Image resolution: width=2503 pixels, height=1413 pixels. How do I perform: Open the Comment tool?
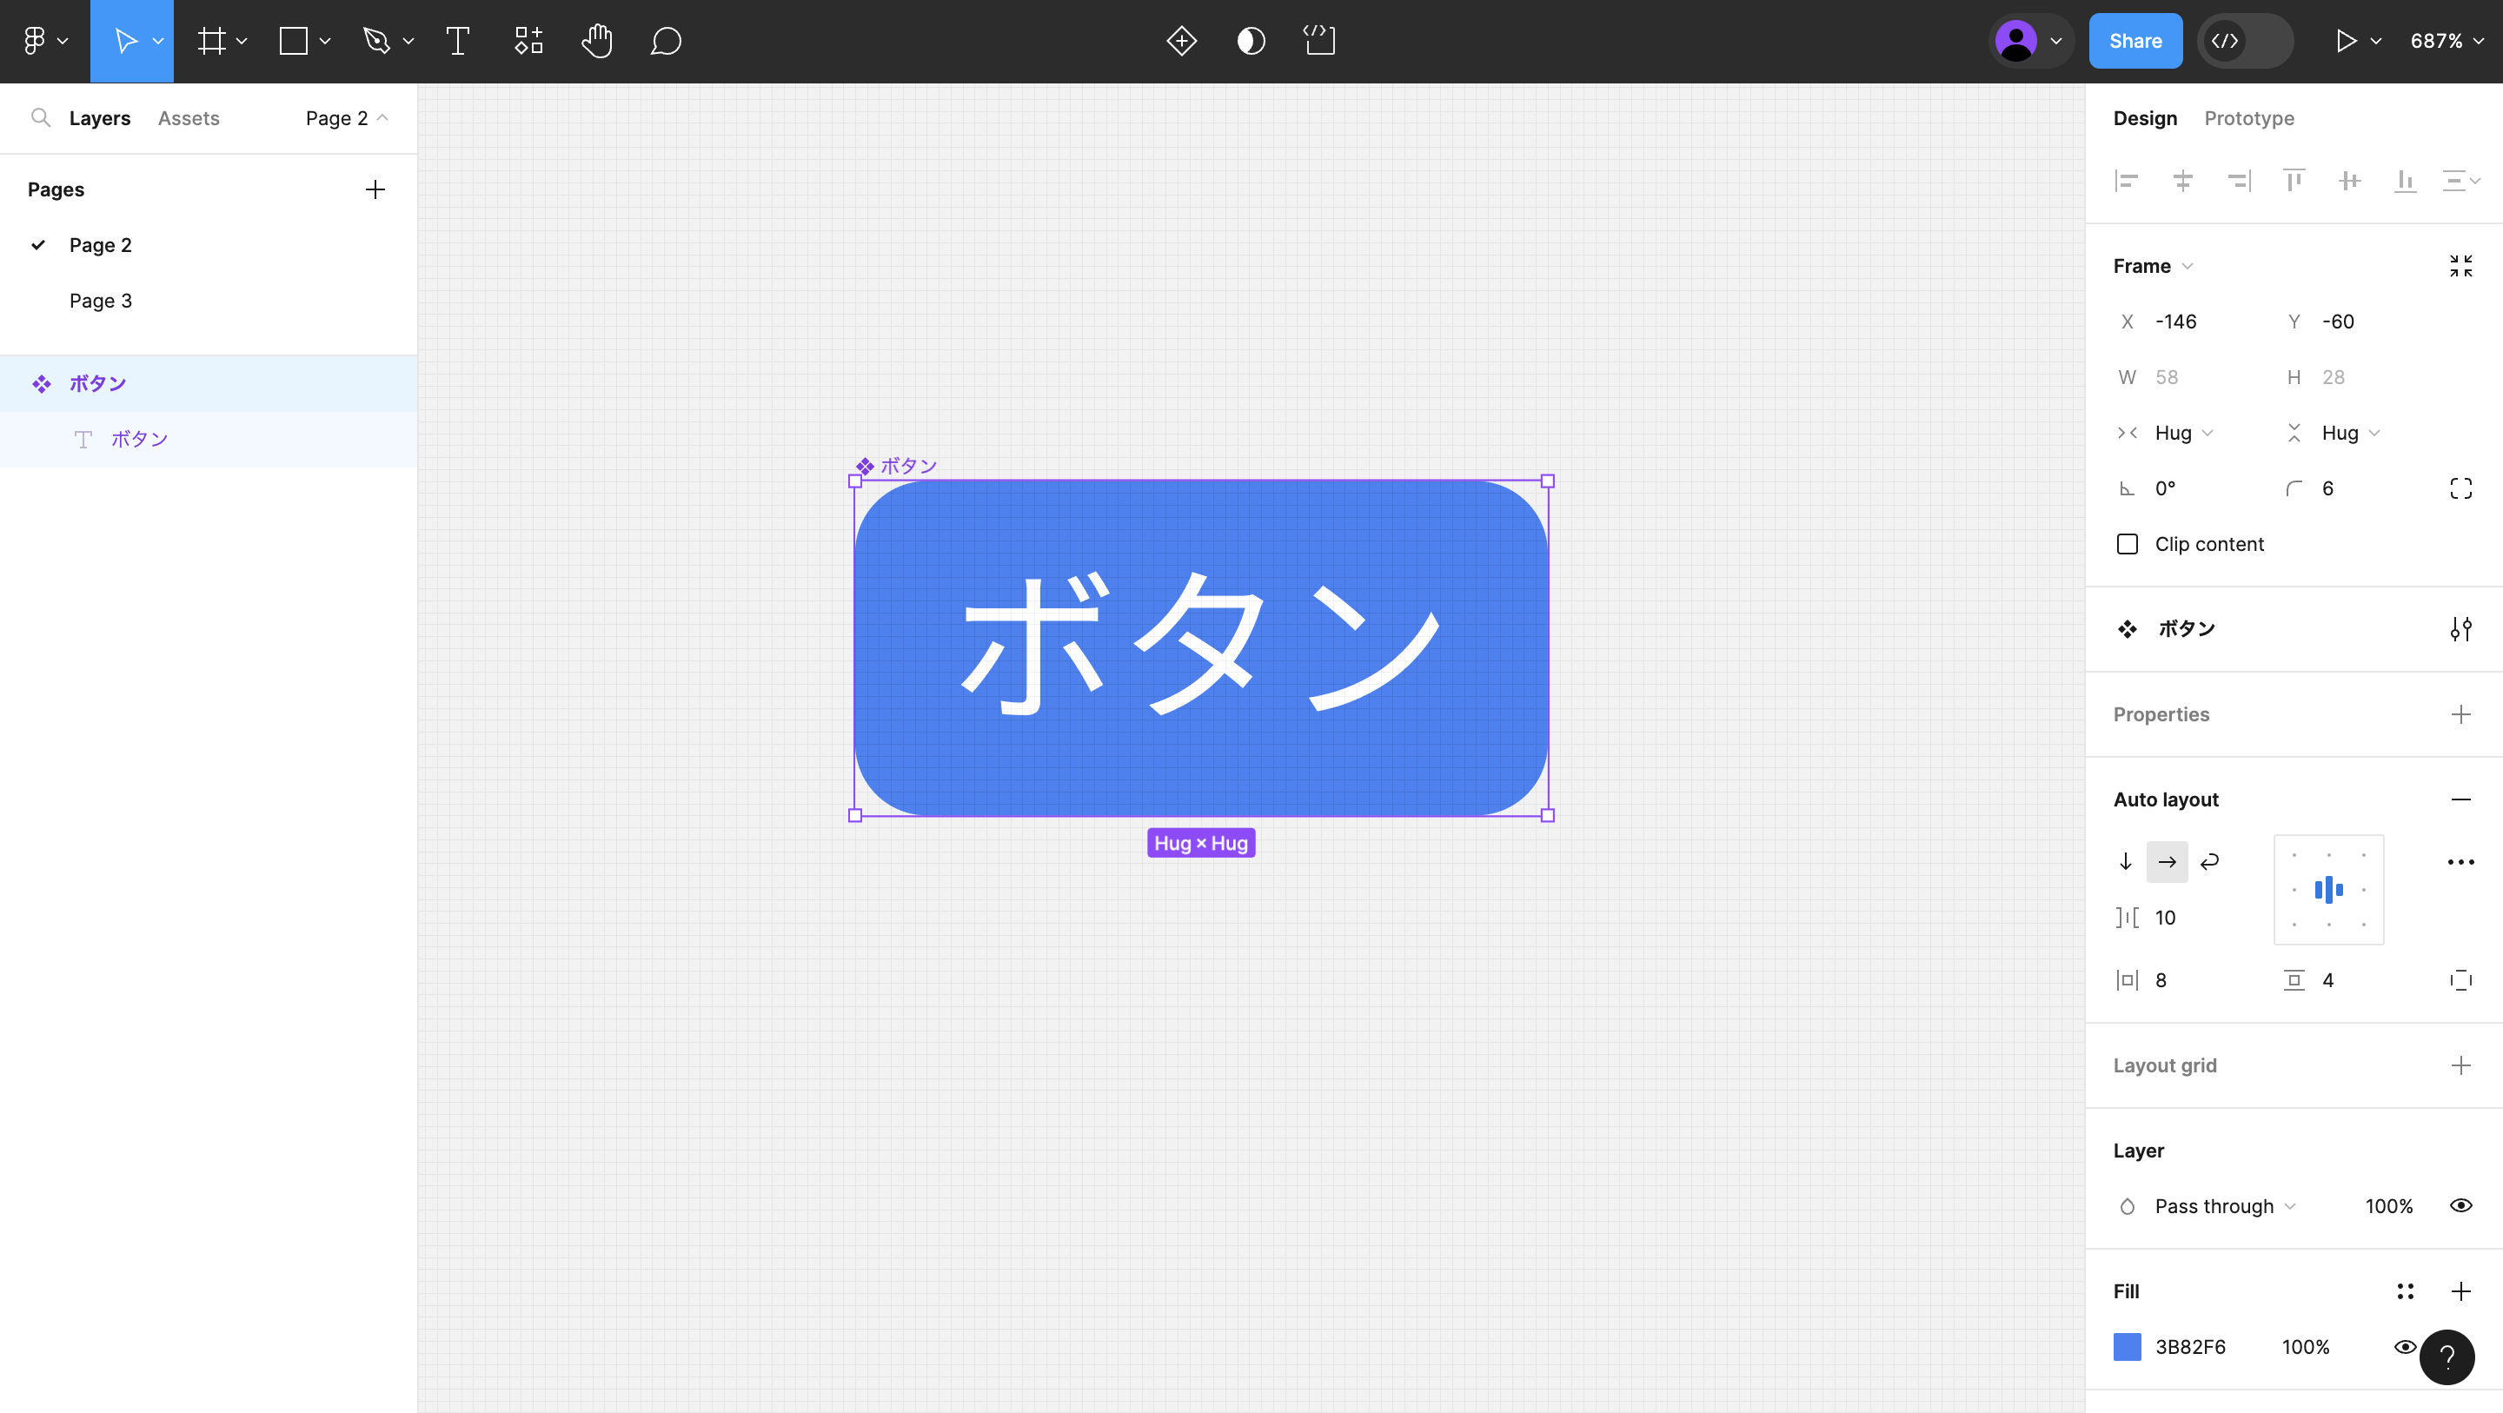(x=666, y=41)
